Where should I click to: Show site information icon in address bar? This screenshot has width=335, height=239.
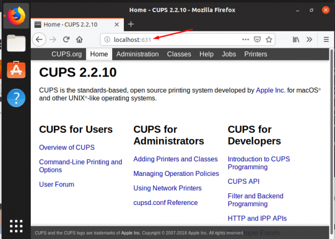[107, 40]
